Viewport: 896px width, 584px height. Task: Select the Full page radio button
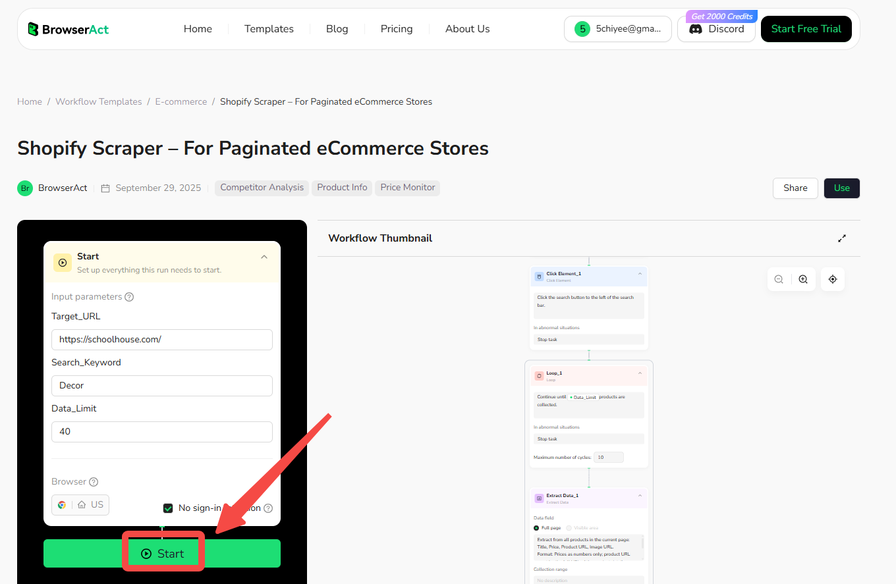coord(536,528)
